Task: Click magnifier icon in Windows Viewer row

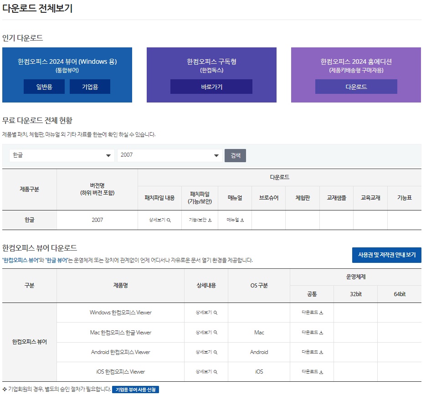Action: coord(216,313)
